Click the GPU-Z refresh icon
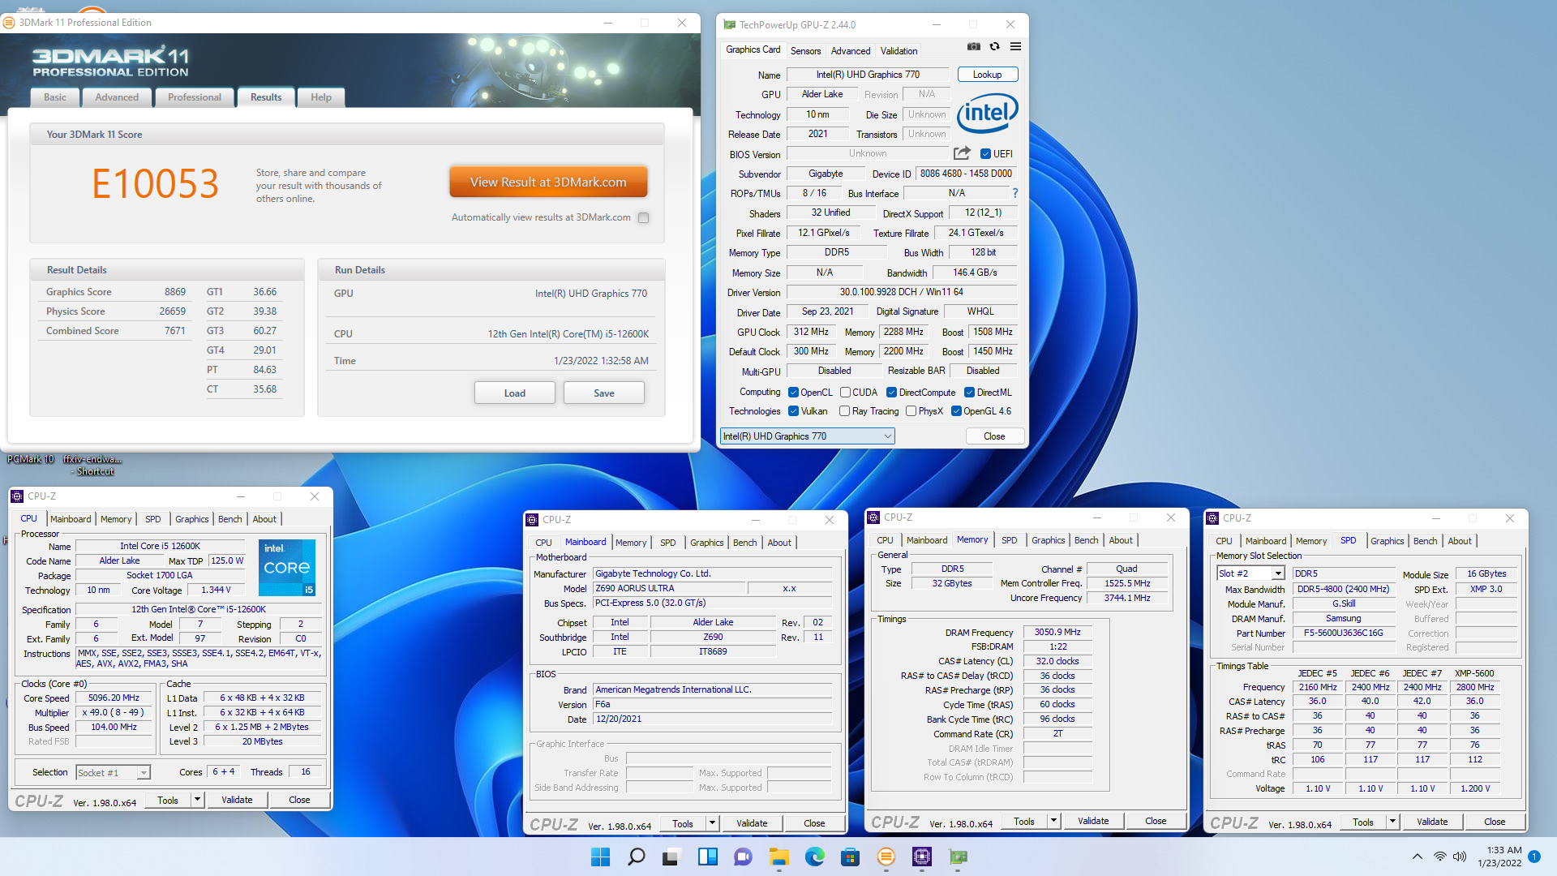 [994, 47]
